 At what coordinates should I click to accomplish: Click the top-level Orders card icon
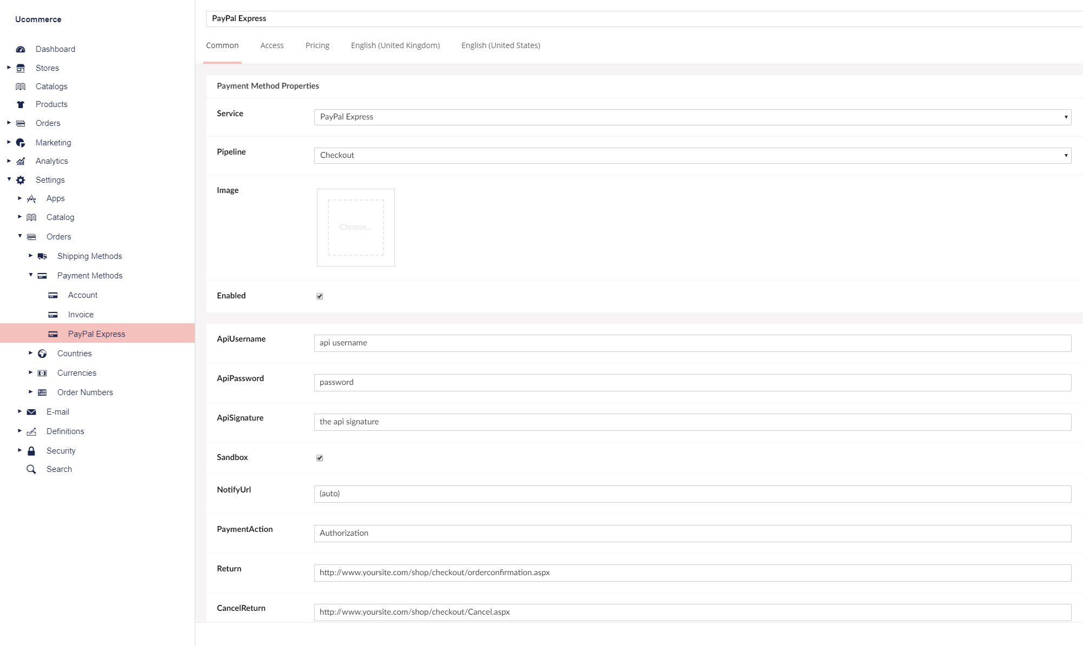(x=21, y=123)
